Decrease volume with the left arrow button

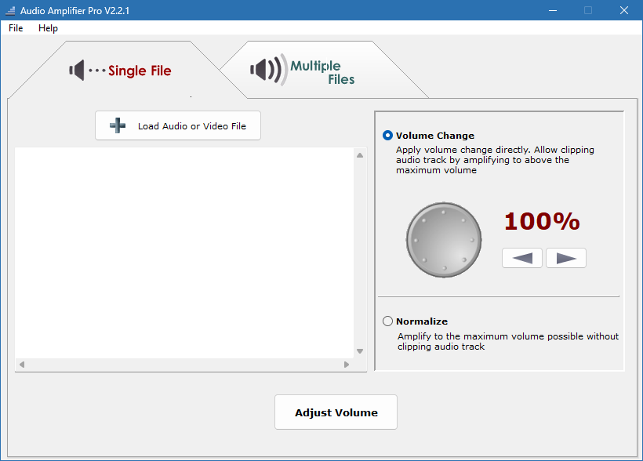522,258
